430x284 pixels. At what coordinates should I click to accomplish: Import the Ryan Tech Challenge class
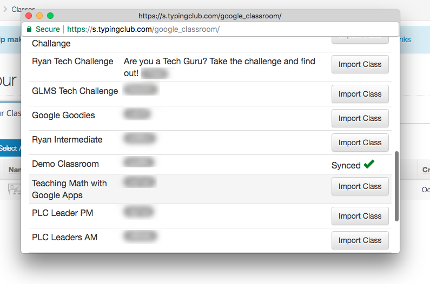pyautogui.click(x=360, y=64)
